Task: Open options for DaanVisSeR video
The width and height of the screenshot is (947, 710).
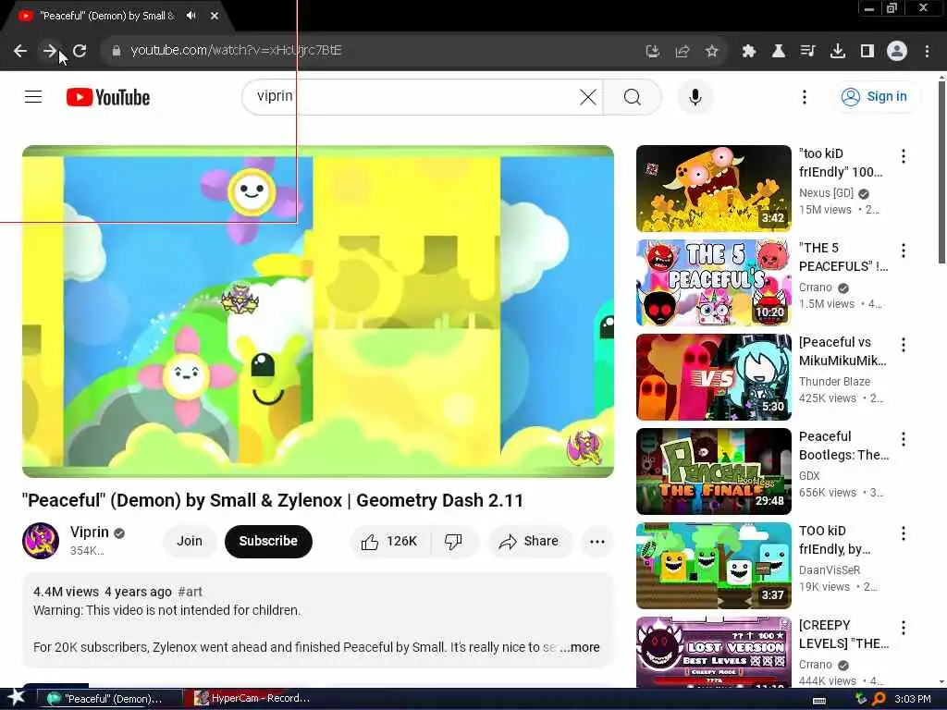Action: coord(904,533)
